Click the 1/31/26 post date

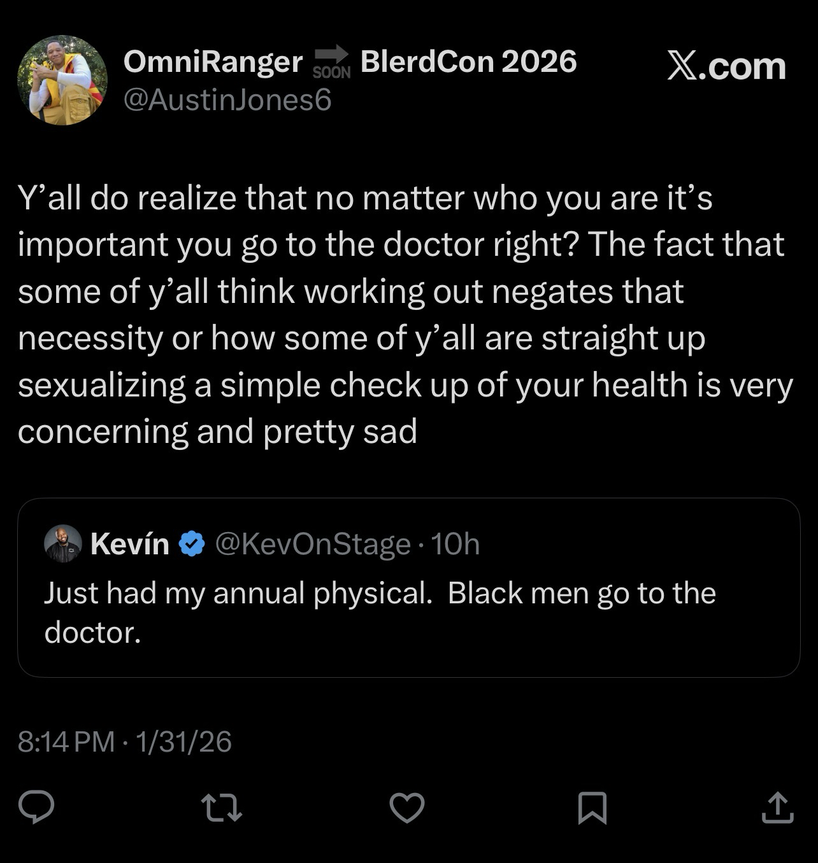183,741
